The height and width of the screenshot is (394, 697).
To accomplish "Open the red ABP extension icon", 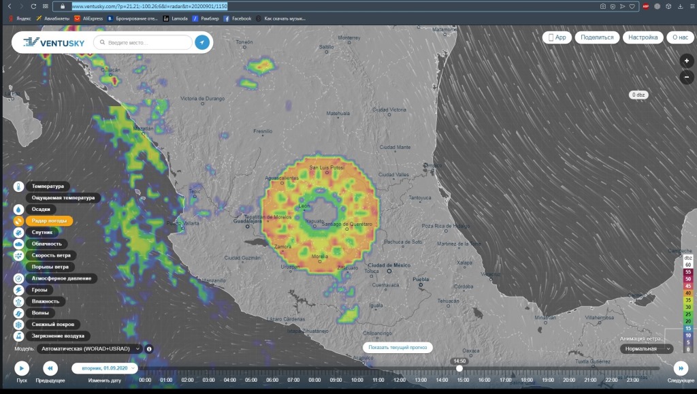I will [x=645, y=6].
